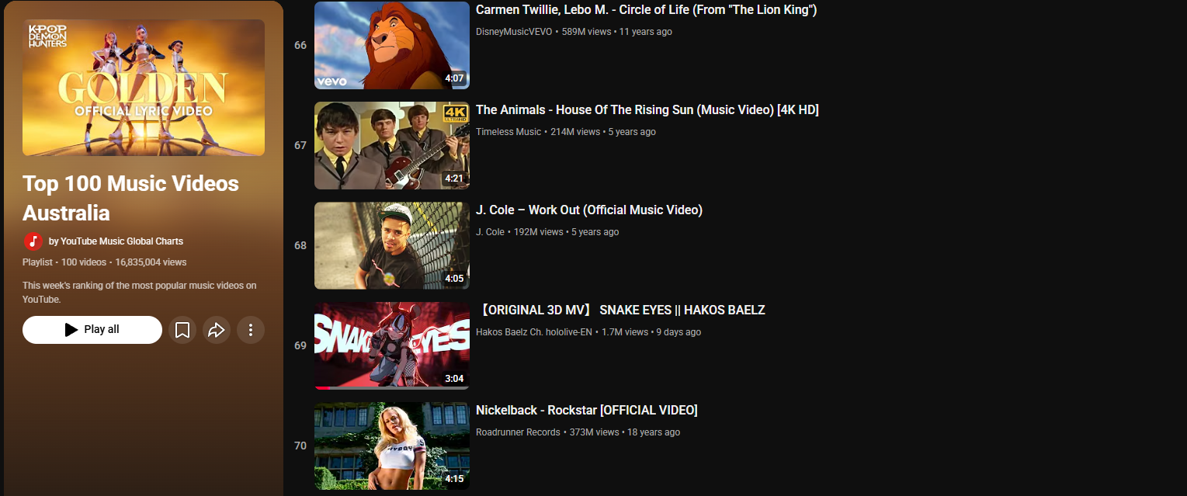The width and height of the screenshot is (1187, 496).
Task: Visit Hakos Baelz Ch. hololive-EN channel
Action: [x=534, y=332]
